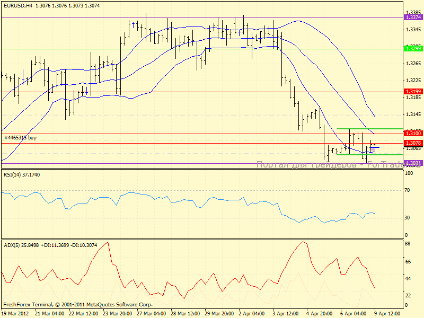Select the purple 1.3031 price label
The width and height of the screenshot is (424, 318).
coord(413,163)
